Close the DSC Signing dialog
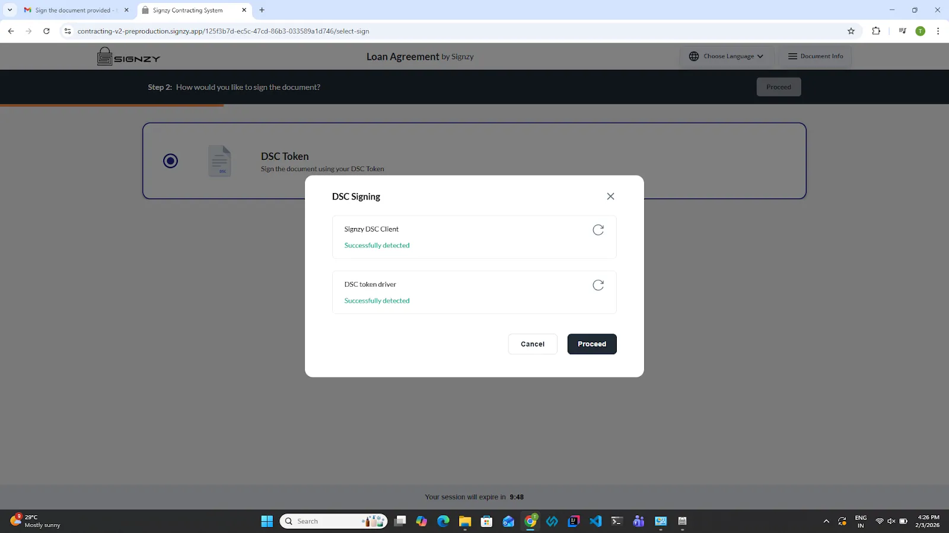 tap(610, 196)
